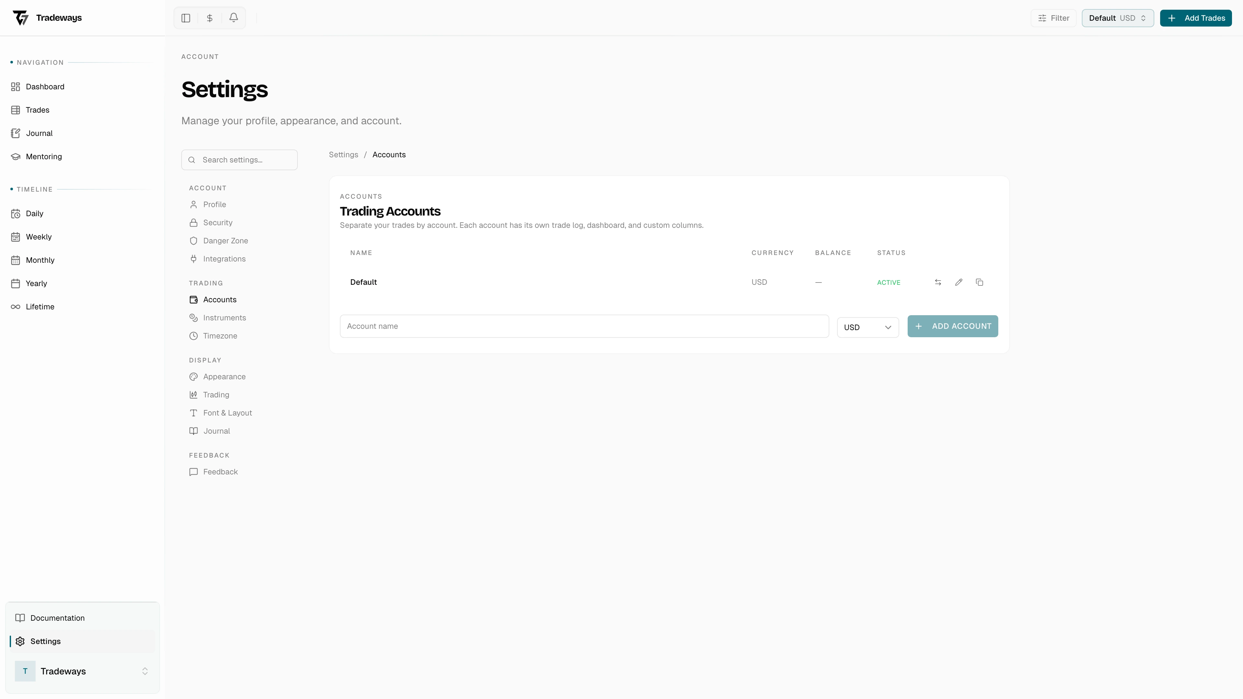Open Instruments settings section
The image size is (1243, 699).
coord(224,318)
